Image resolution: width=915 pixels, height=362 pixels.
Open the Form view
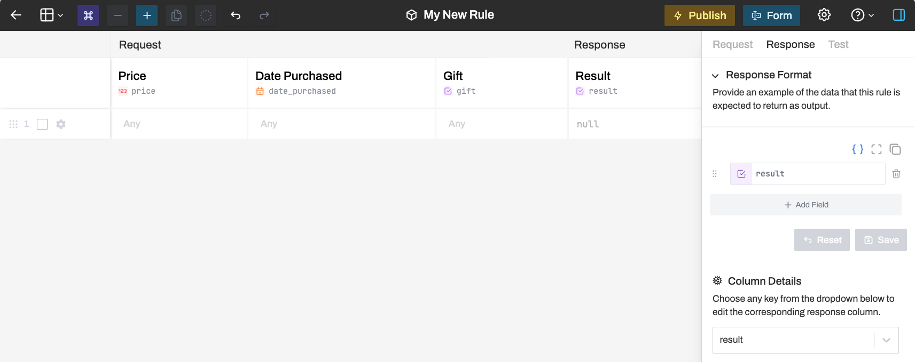pyautogui.click(x=771, y=15)
